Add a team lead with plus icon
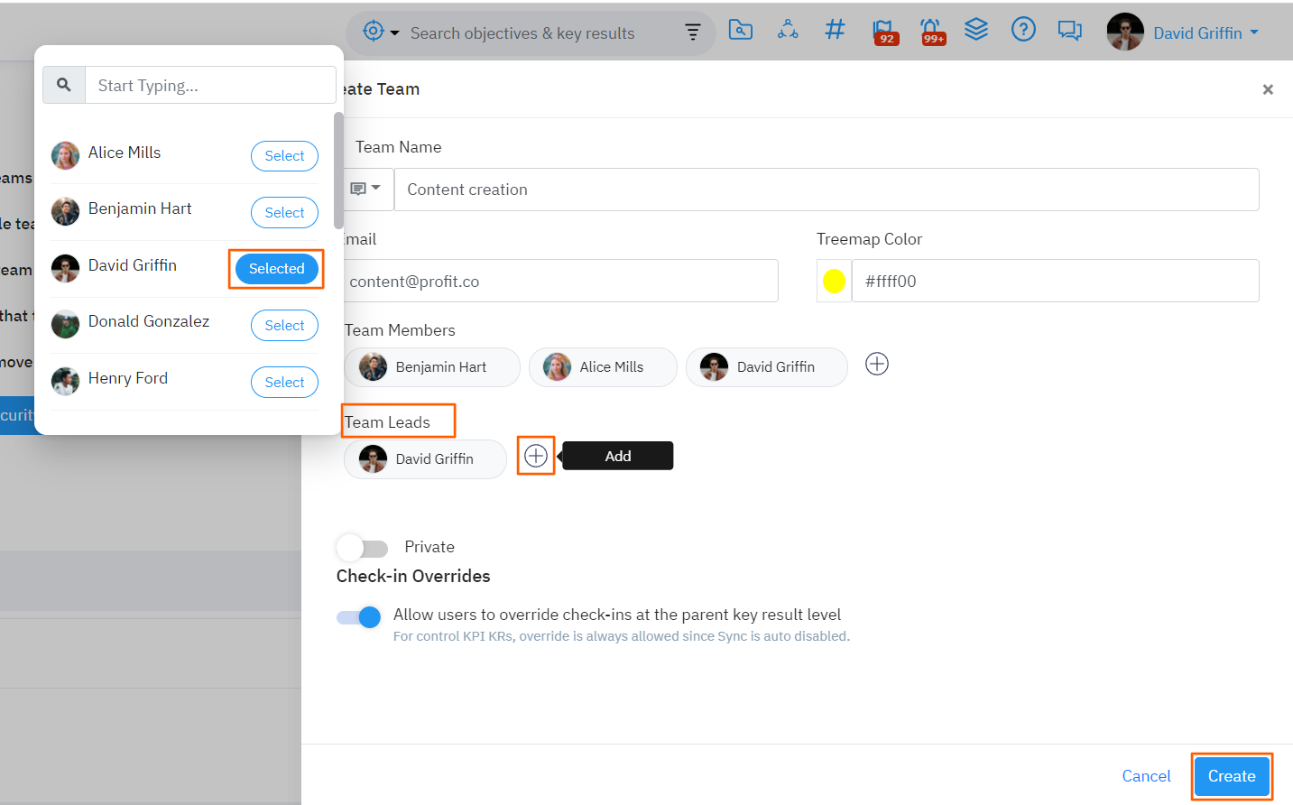Screen dimensions: 1293x805 click(x=536, y=456)
